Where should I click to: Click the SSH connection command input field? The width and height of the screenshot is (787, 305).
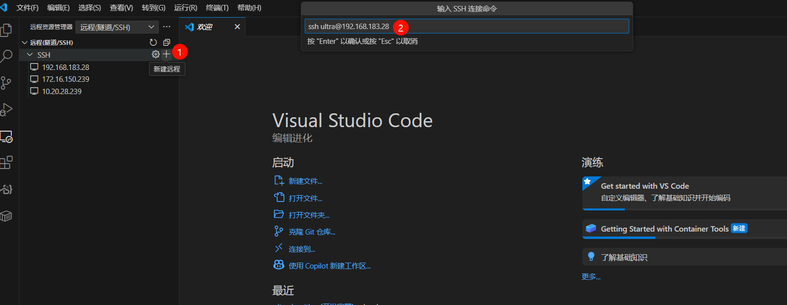click(x=466, y=26)
